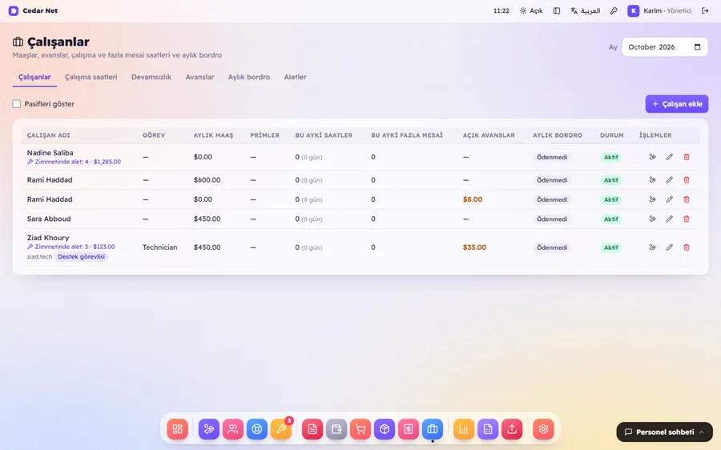Edit the Rami Haddad row with $600.00 salary
This screenshot has height=450, width=721.
[669, 180]
